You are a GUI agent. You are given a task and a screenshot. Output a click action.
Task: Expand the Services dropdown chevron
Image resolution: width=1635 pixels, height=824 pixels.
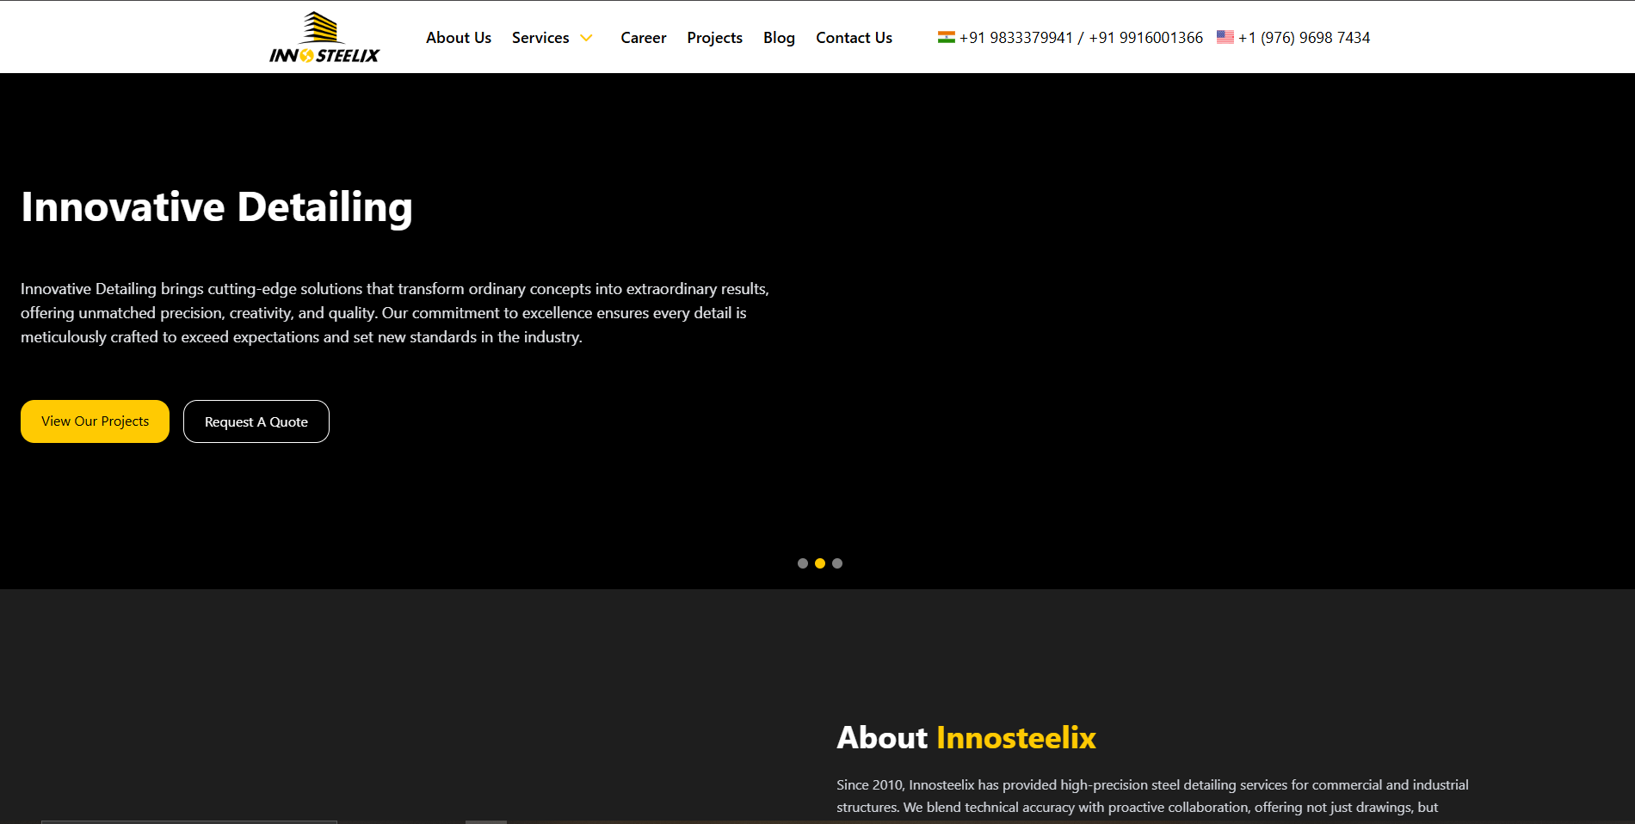point(587,38)
